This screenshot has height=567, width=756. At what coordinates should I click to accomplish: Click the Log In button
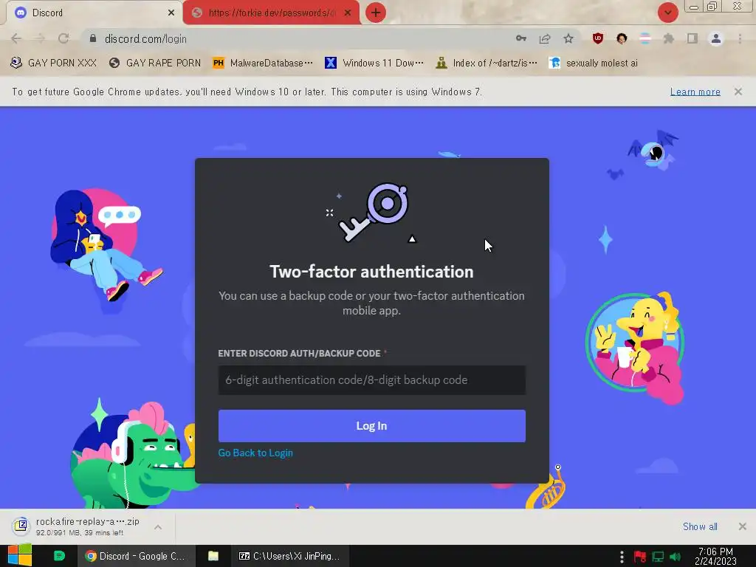pyautogui.click(x=372, y=426)
